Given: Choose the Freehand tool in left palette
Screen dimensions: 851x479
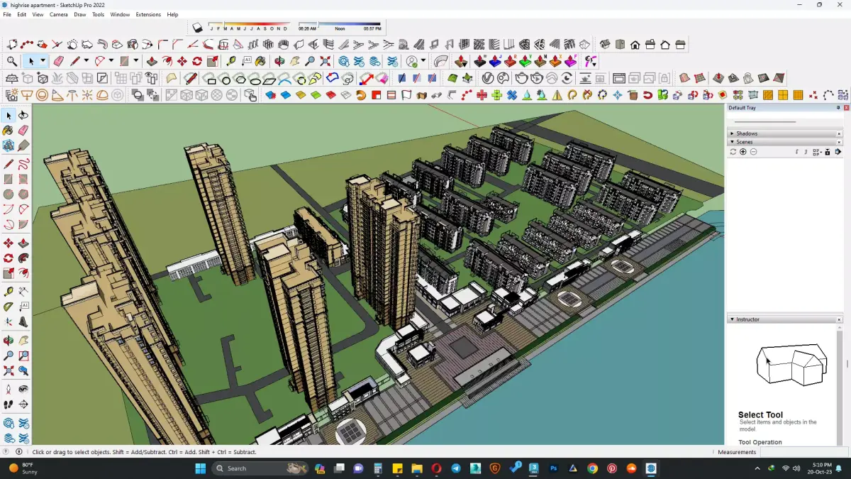Looking at the screenshot, I should coord(23,164).
